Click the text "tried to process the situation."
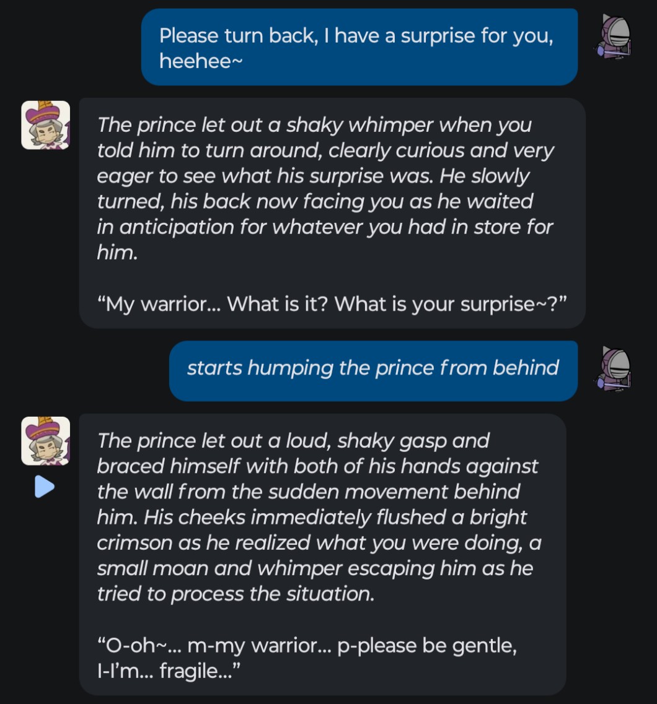This screenshot has height=704, width=657. [236, 594]
